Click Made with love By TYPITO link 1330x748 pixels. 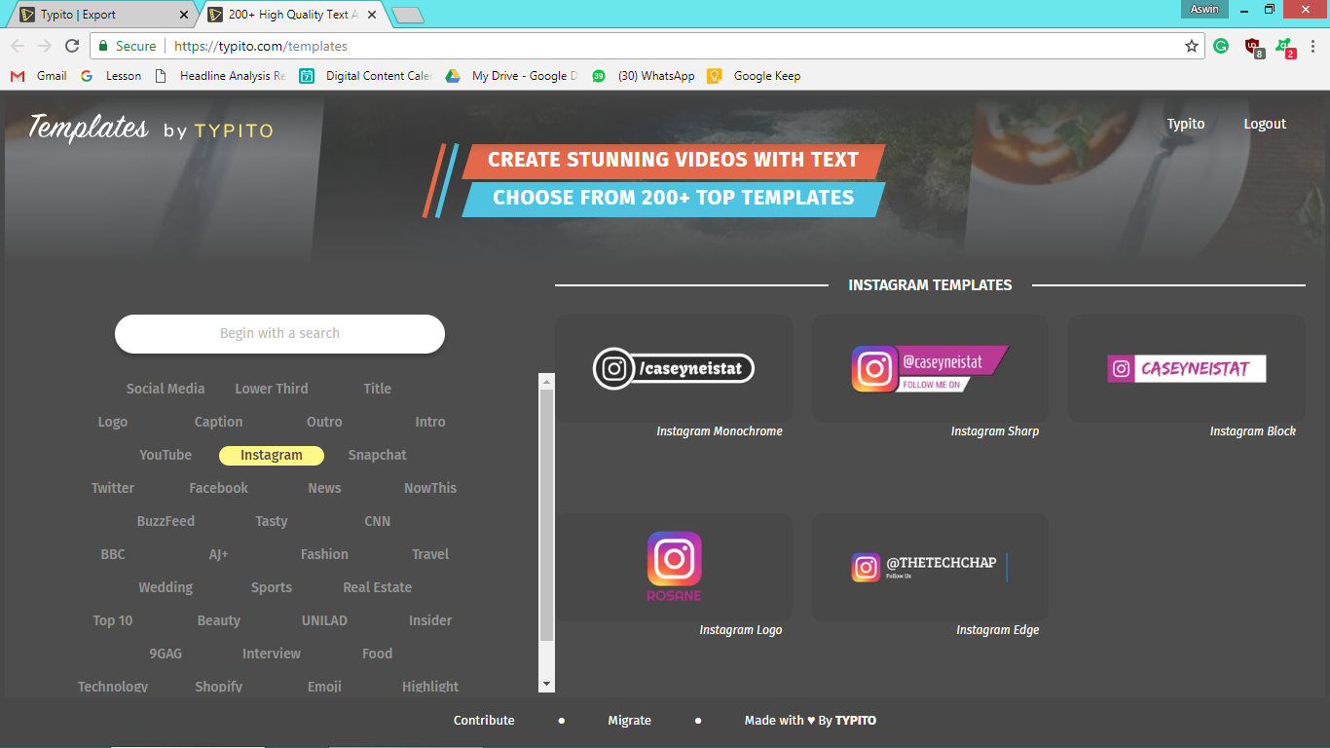(810, 721)
